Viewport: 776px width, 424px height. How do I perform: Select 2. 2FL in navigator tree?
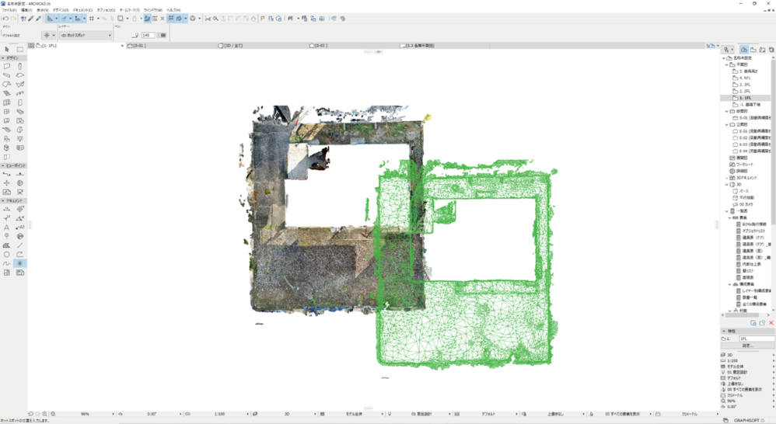[x=744, y=92]
